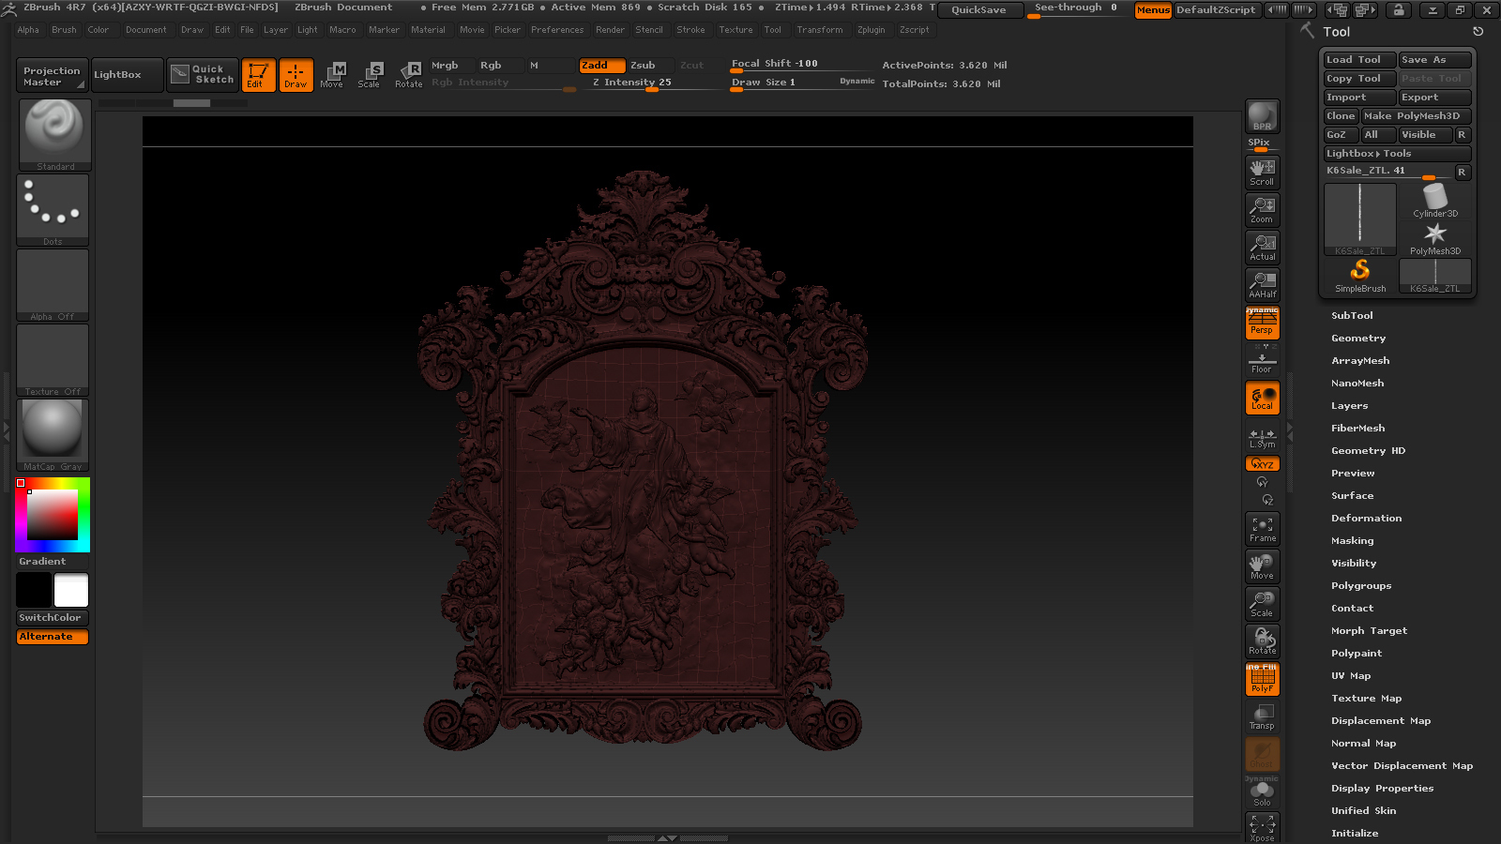Enable Zsub sculpting mode
This screenshot has width=1501, height=844.
643,66
